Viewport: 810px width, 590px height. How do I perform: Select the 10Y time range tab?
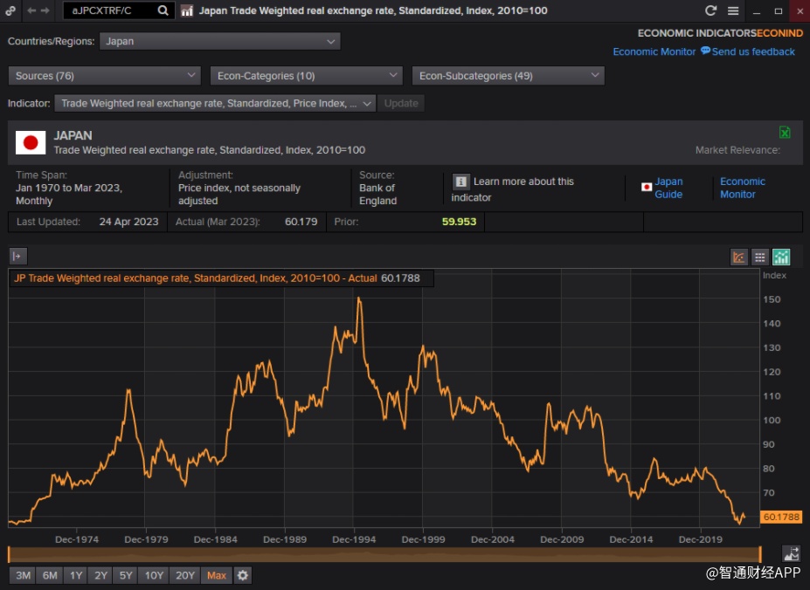(x=154, y=575)
